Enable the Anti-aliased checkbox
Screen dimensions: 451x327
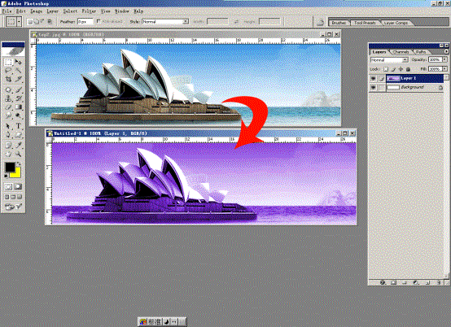(99, 21)
